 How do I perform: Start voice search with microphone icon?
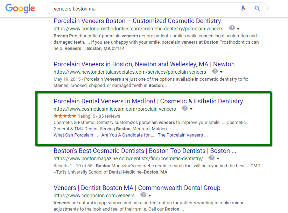click(243, 8)
